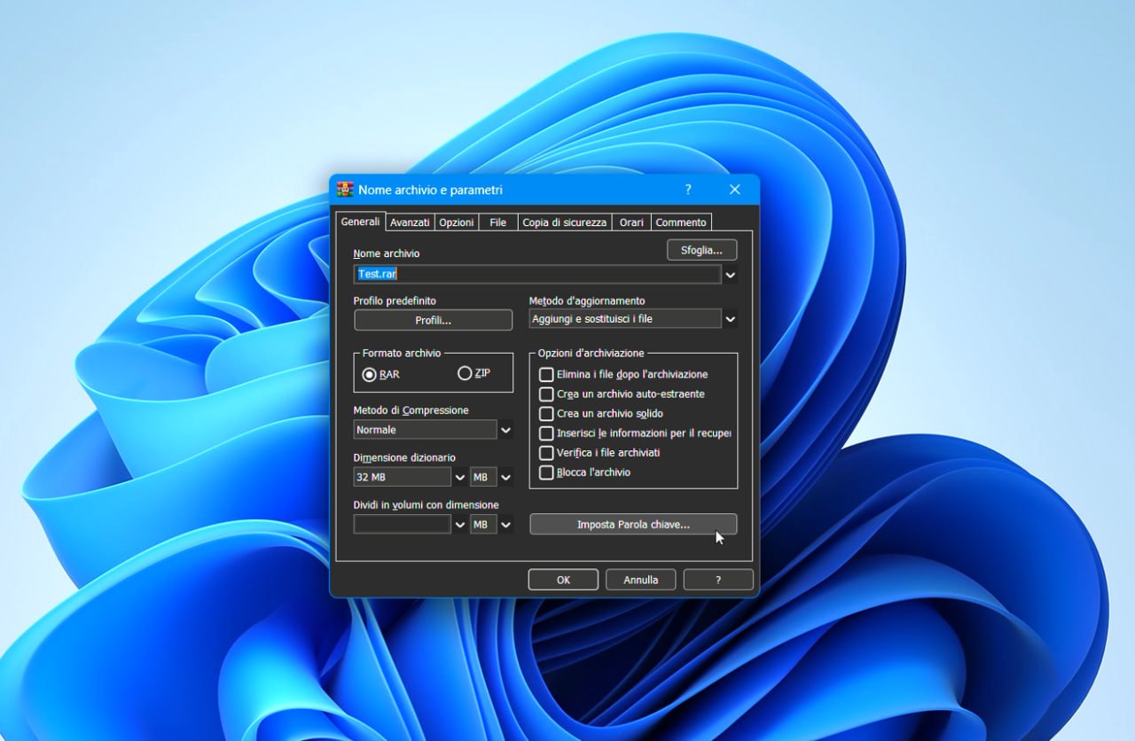Expand the Nome archivio dropdown arrow
The image size is (1135, 741).
tap(730, 275)
